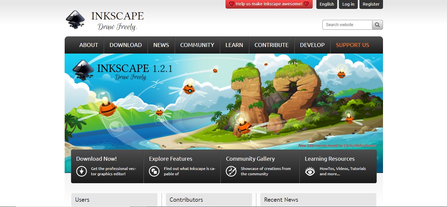447x207 pixels.
Task: Open the English language selector
Action: (327, 4)
